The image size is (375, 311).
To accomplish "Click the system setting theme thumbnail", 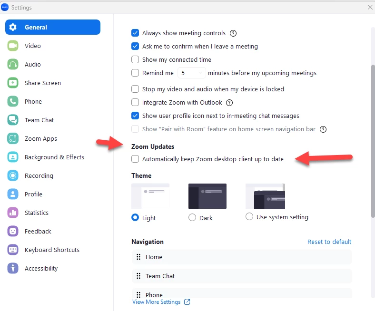I will (x=265, y=196).
